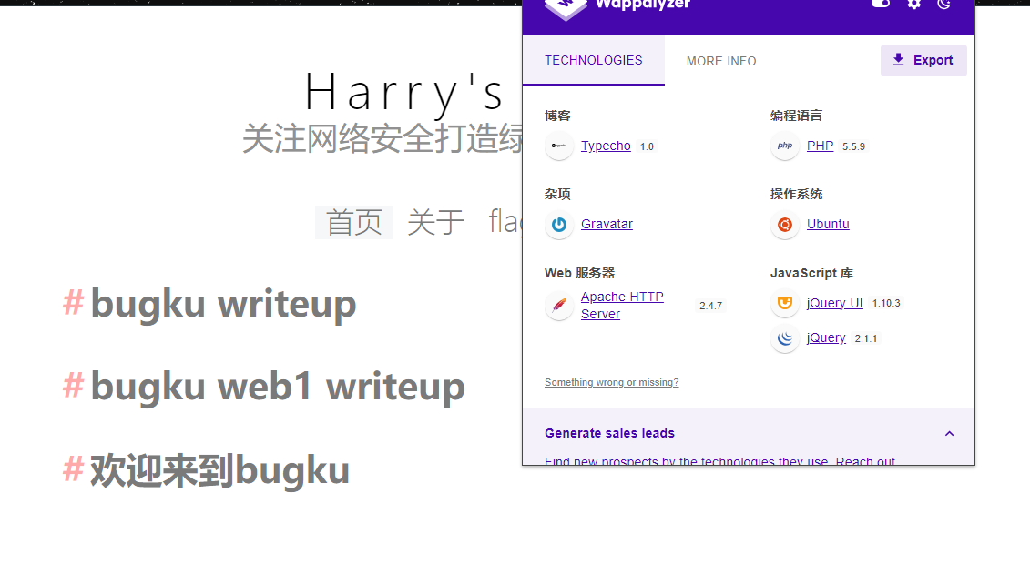
Task: Click the Ubuntu logo icon
Action: 785,225
